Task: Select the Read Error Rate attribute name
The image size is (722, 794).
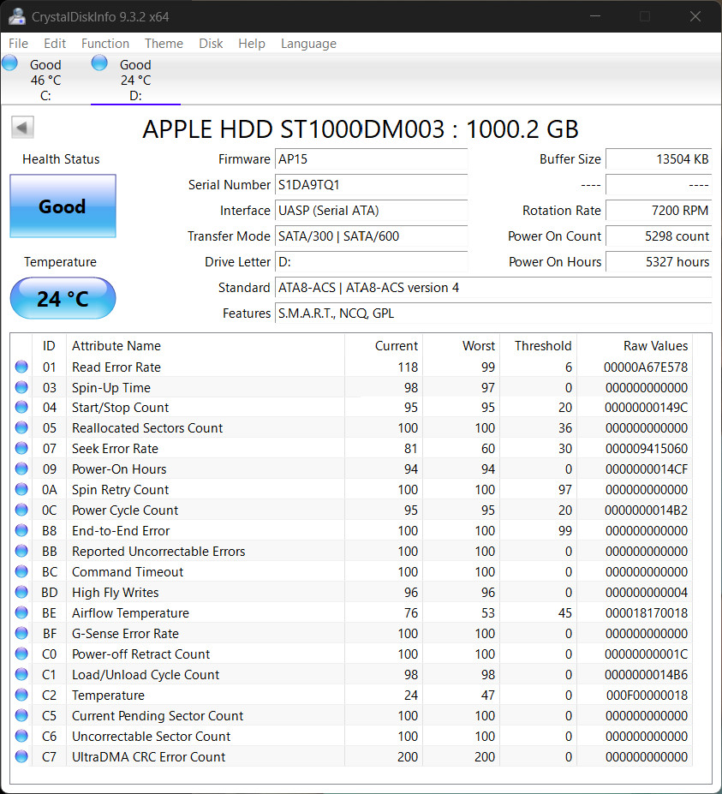Action: (116, 367)
